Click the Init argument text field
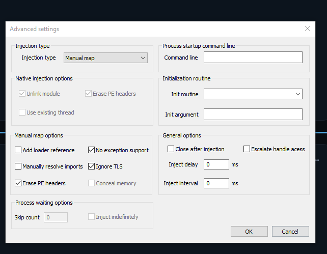 click(x=253, y=115)
